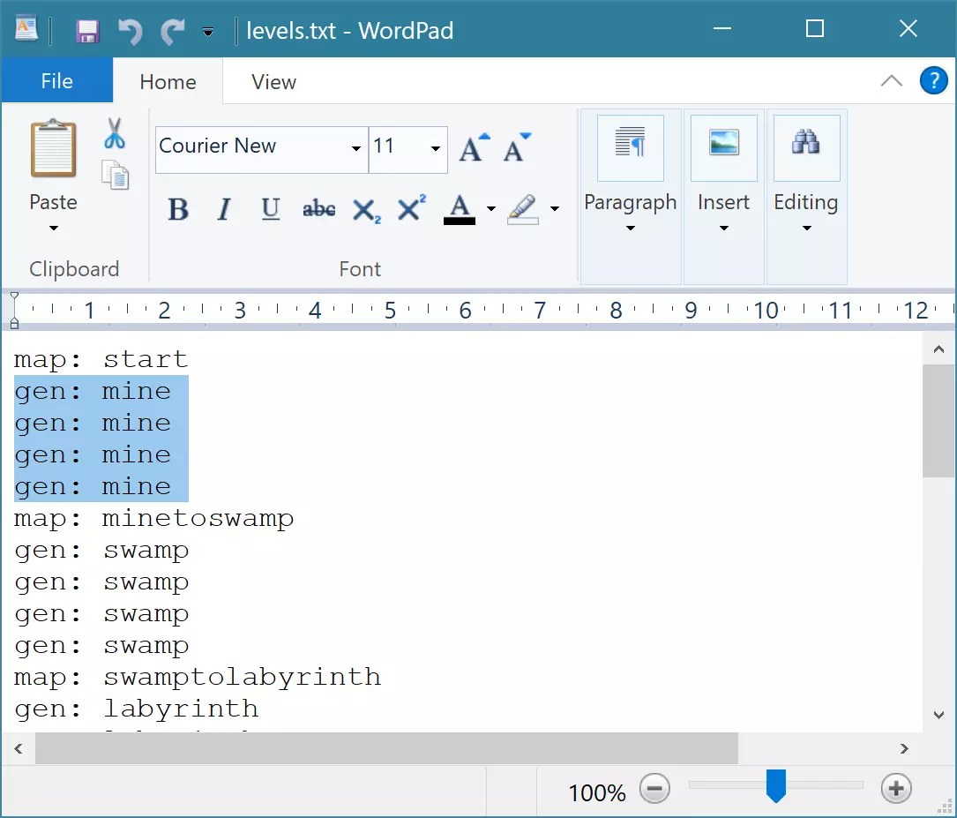This screenshot has height=818, width=957.
Task: Click the Cut scissors icon
Action: pos(115,134)
